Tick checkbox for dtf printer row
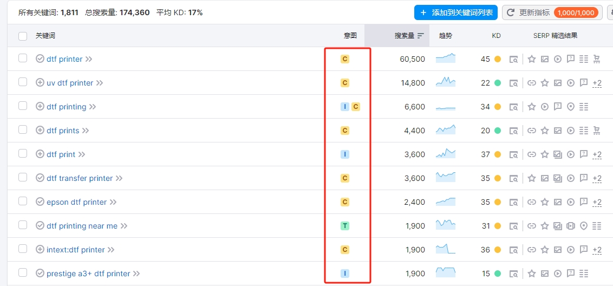This screenshot has width=613, height=286. coord(23,58)
